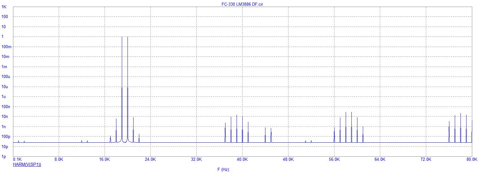Click the 10u vertical axis label
Viewport: 483px width, 176px height.
coord(5,87)
